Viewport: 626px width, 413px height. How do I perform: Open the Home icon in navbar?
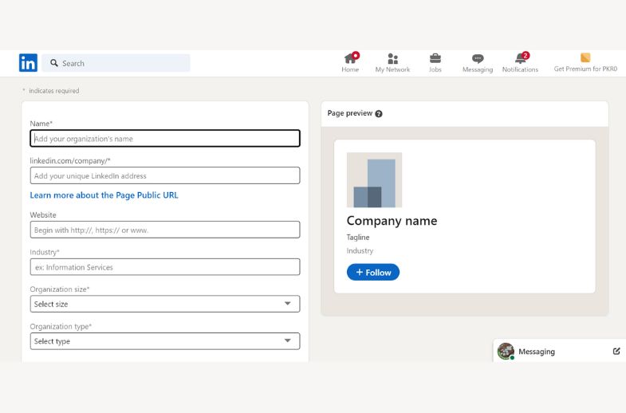tap(350, 58)
